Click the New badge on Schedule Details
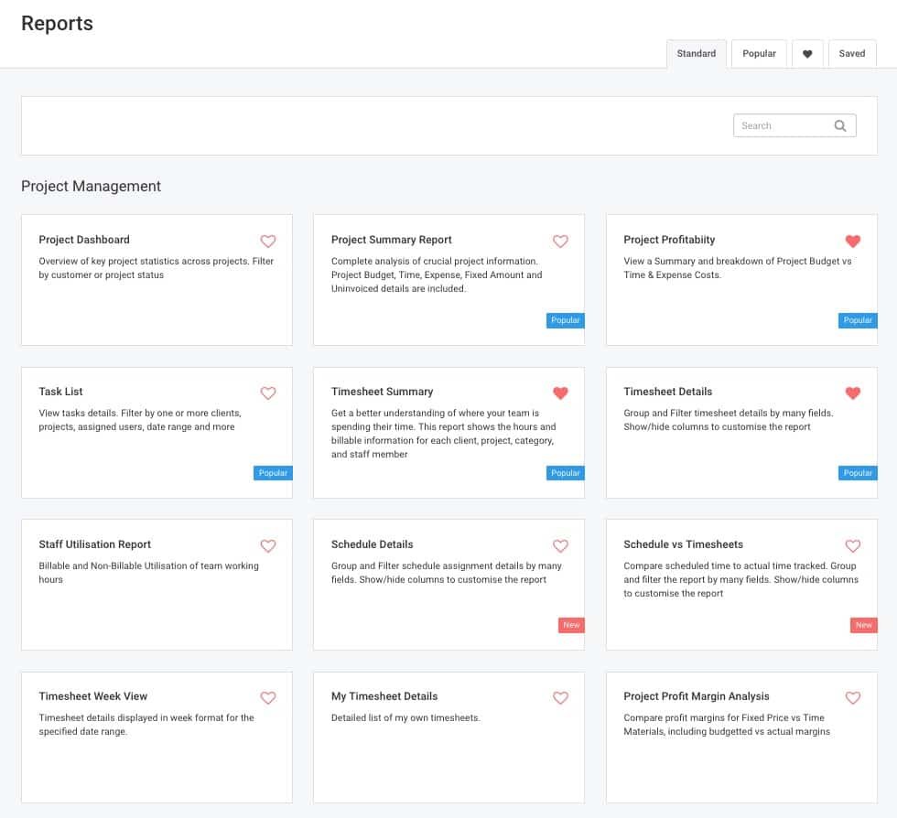 pyautogui.click(x=571, y=625)
